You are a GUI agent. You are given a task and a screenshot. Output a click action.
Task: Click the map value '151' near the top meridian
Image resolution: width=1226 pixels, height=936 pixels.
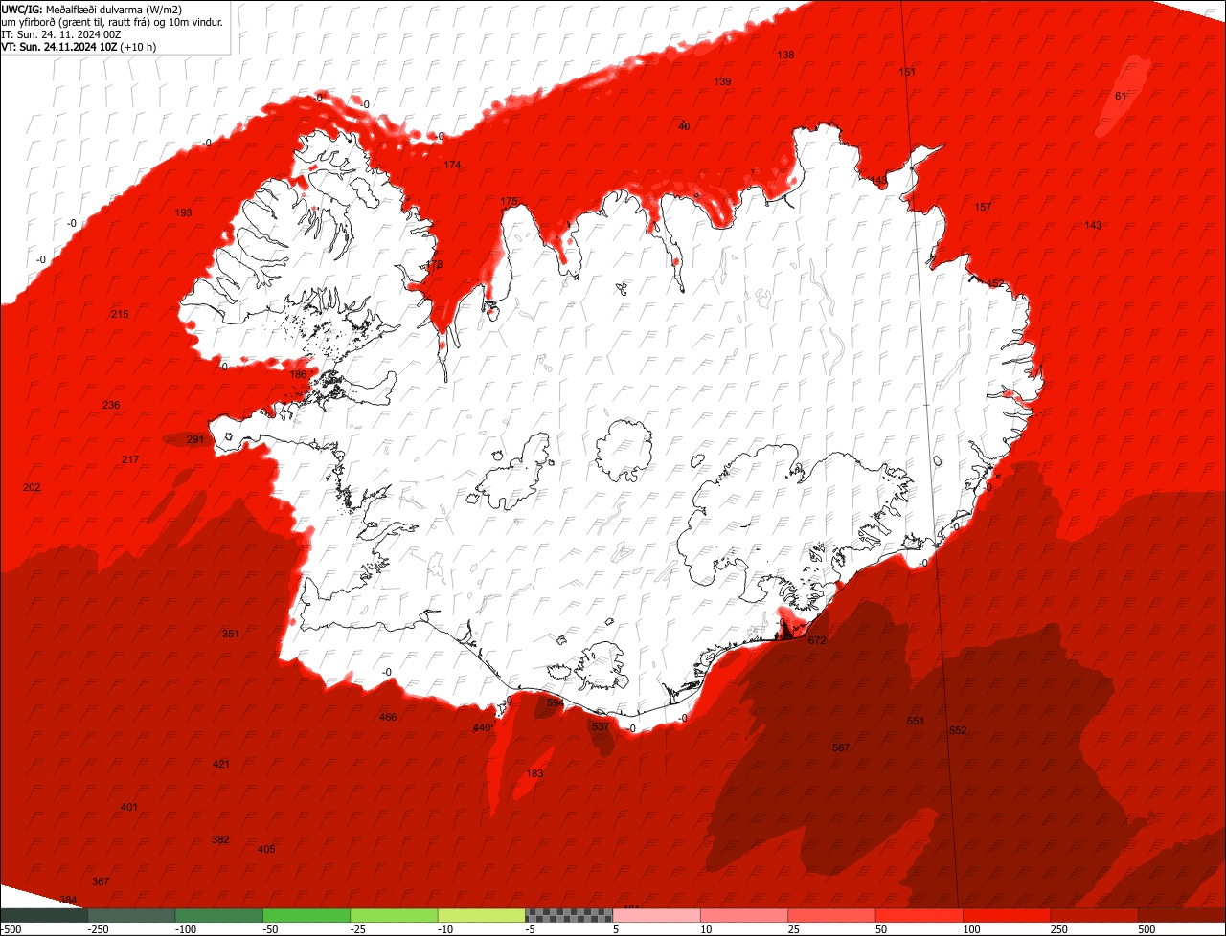click(907, 72)
